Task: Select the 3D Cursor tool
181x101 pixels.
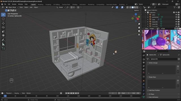Action: click(x=3, y=19)
